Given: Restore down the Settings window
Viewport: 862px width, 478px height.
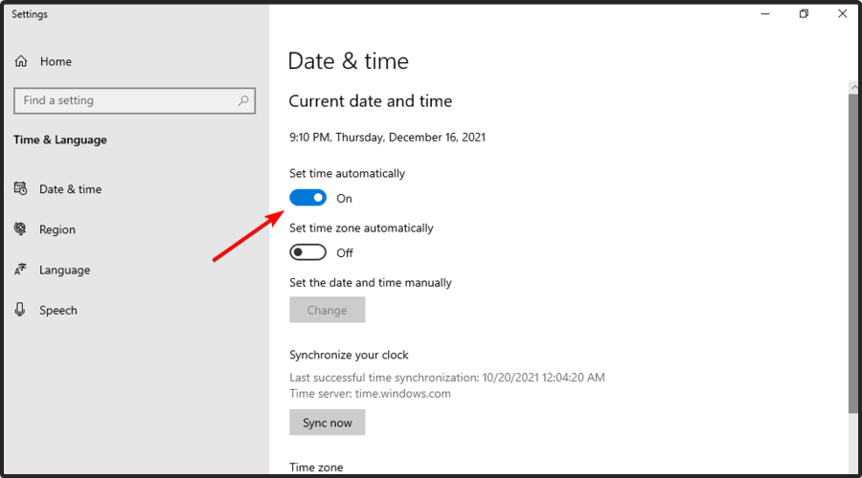Looking at the screenshot, I should coord(804,13).
